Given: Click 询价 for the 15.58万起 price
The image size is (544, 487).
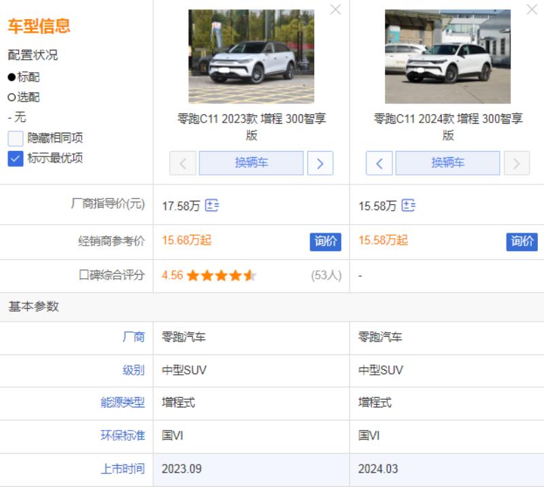Looking at the screenshot, I should coord(522,241).
